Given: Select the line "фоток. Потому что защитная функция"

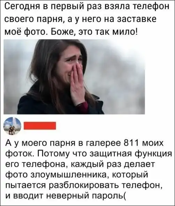Looking at the screenshot, I should pos(89,154).
